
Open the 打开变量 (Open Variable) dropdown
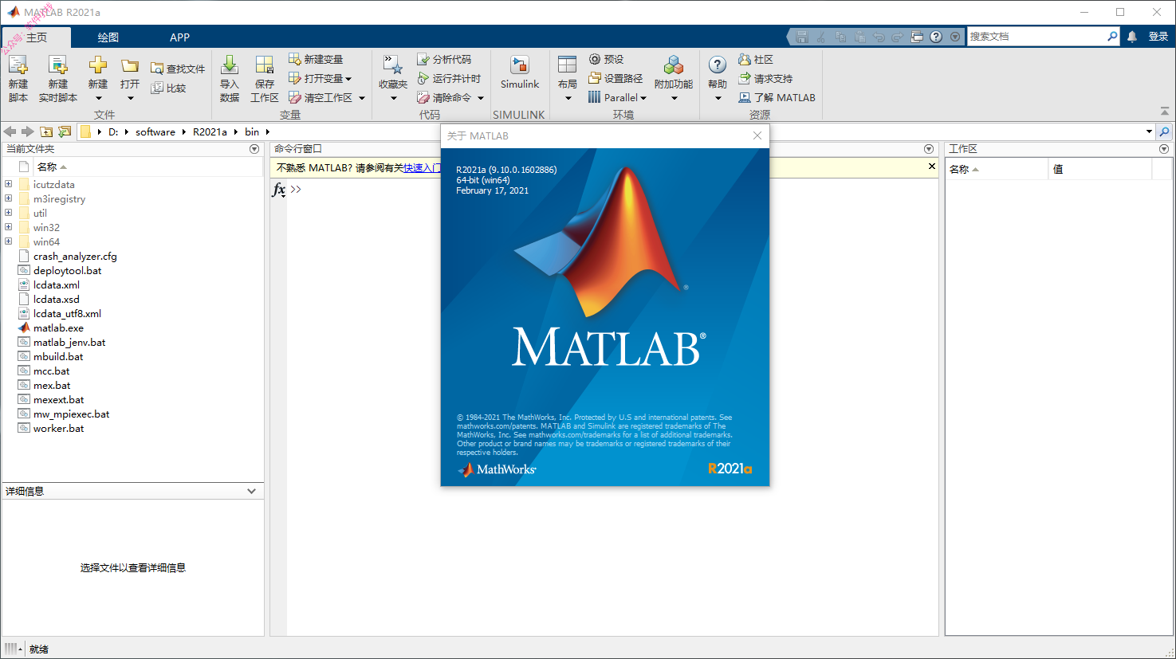tap(348, 79)
